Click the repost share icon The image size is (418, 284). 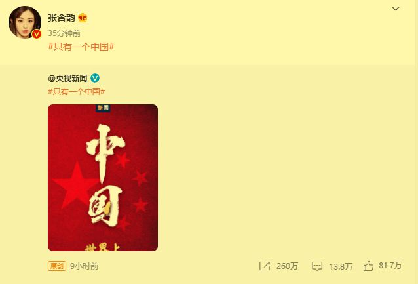pyautogui.click(x=265, y=266)
